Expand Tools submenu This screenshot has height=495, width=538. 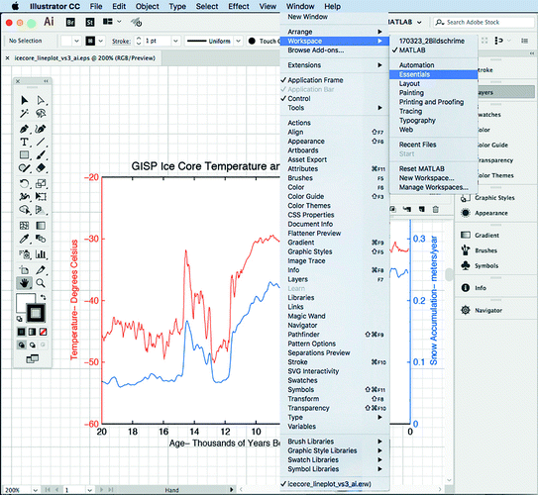[x=335, y=108]
